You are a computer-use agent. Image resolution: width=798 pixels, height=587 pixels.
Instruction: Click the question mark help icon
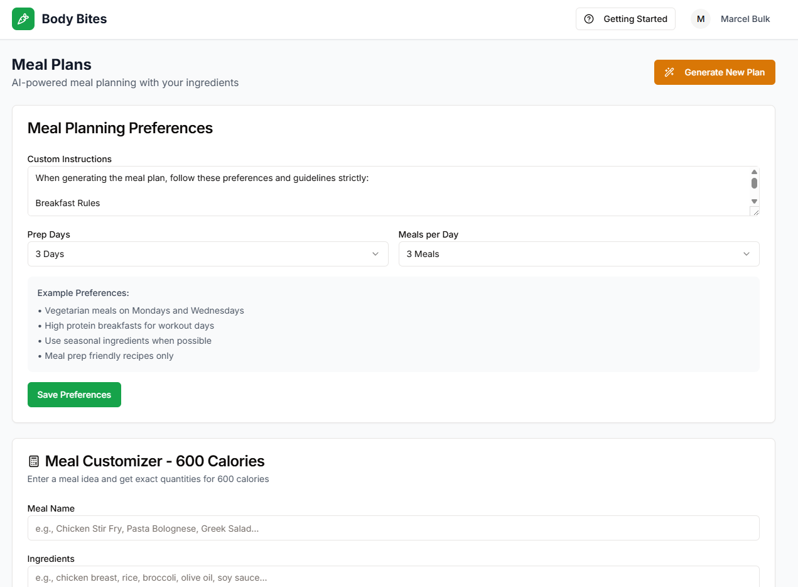(x=589, y=19)
